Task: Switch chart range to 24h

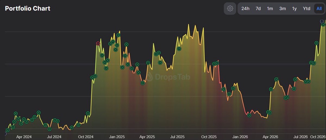Action: tap(245, 8)
